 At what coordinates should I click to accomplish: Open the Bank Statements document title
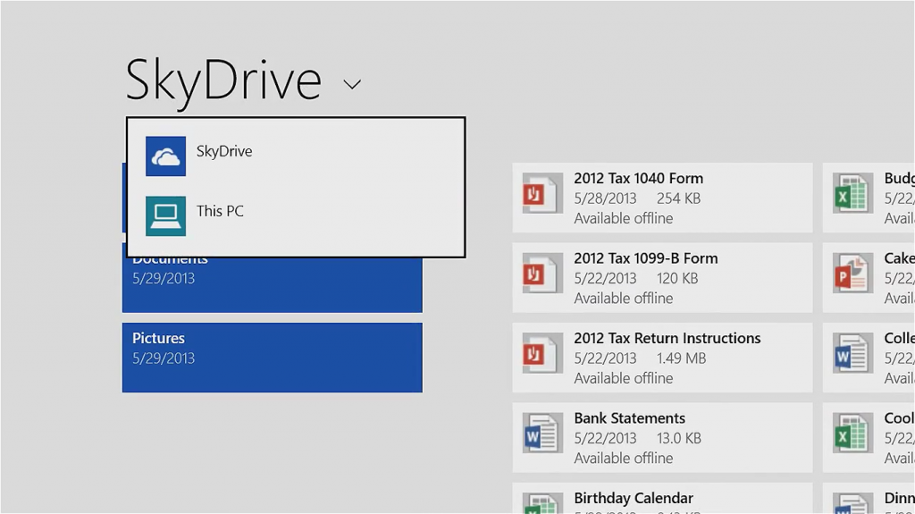click(629, 418)
